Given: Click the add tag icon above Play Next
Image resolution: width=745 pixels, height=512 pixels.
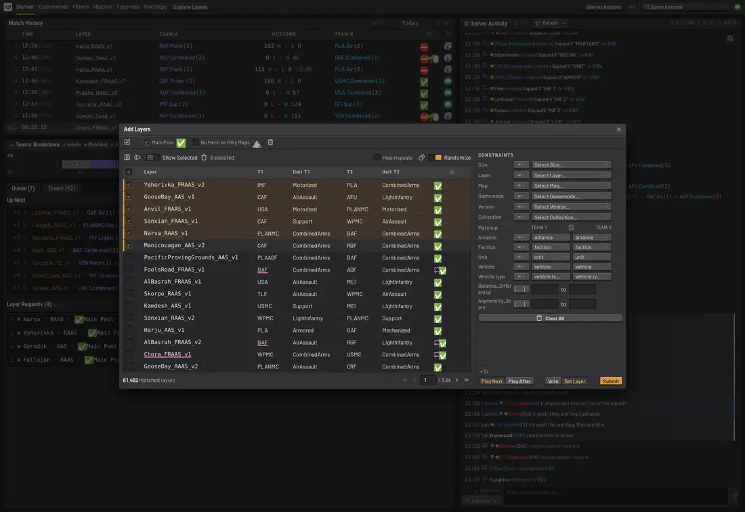Looking at the screenshot, I should (x=484, y=371).
